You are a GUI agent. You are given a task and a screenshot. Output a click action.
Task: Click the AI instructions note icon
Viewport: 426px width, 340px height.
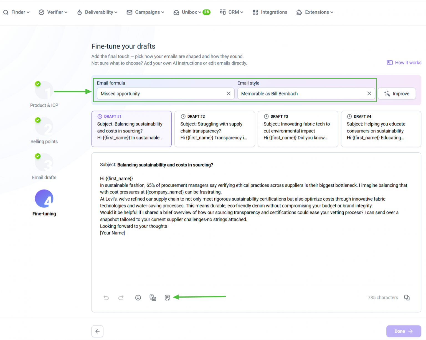pyautogui.click(x=167, y=298)
